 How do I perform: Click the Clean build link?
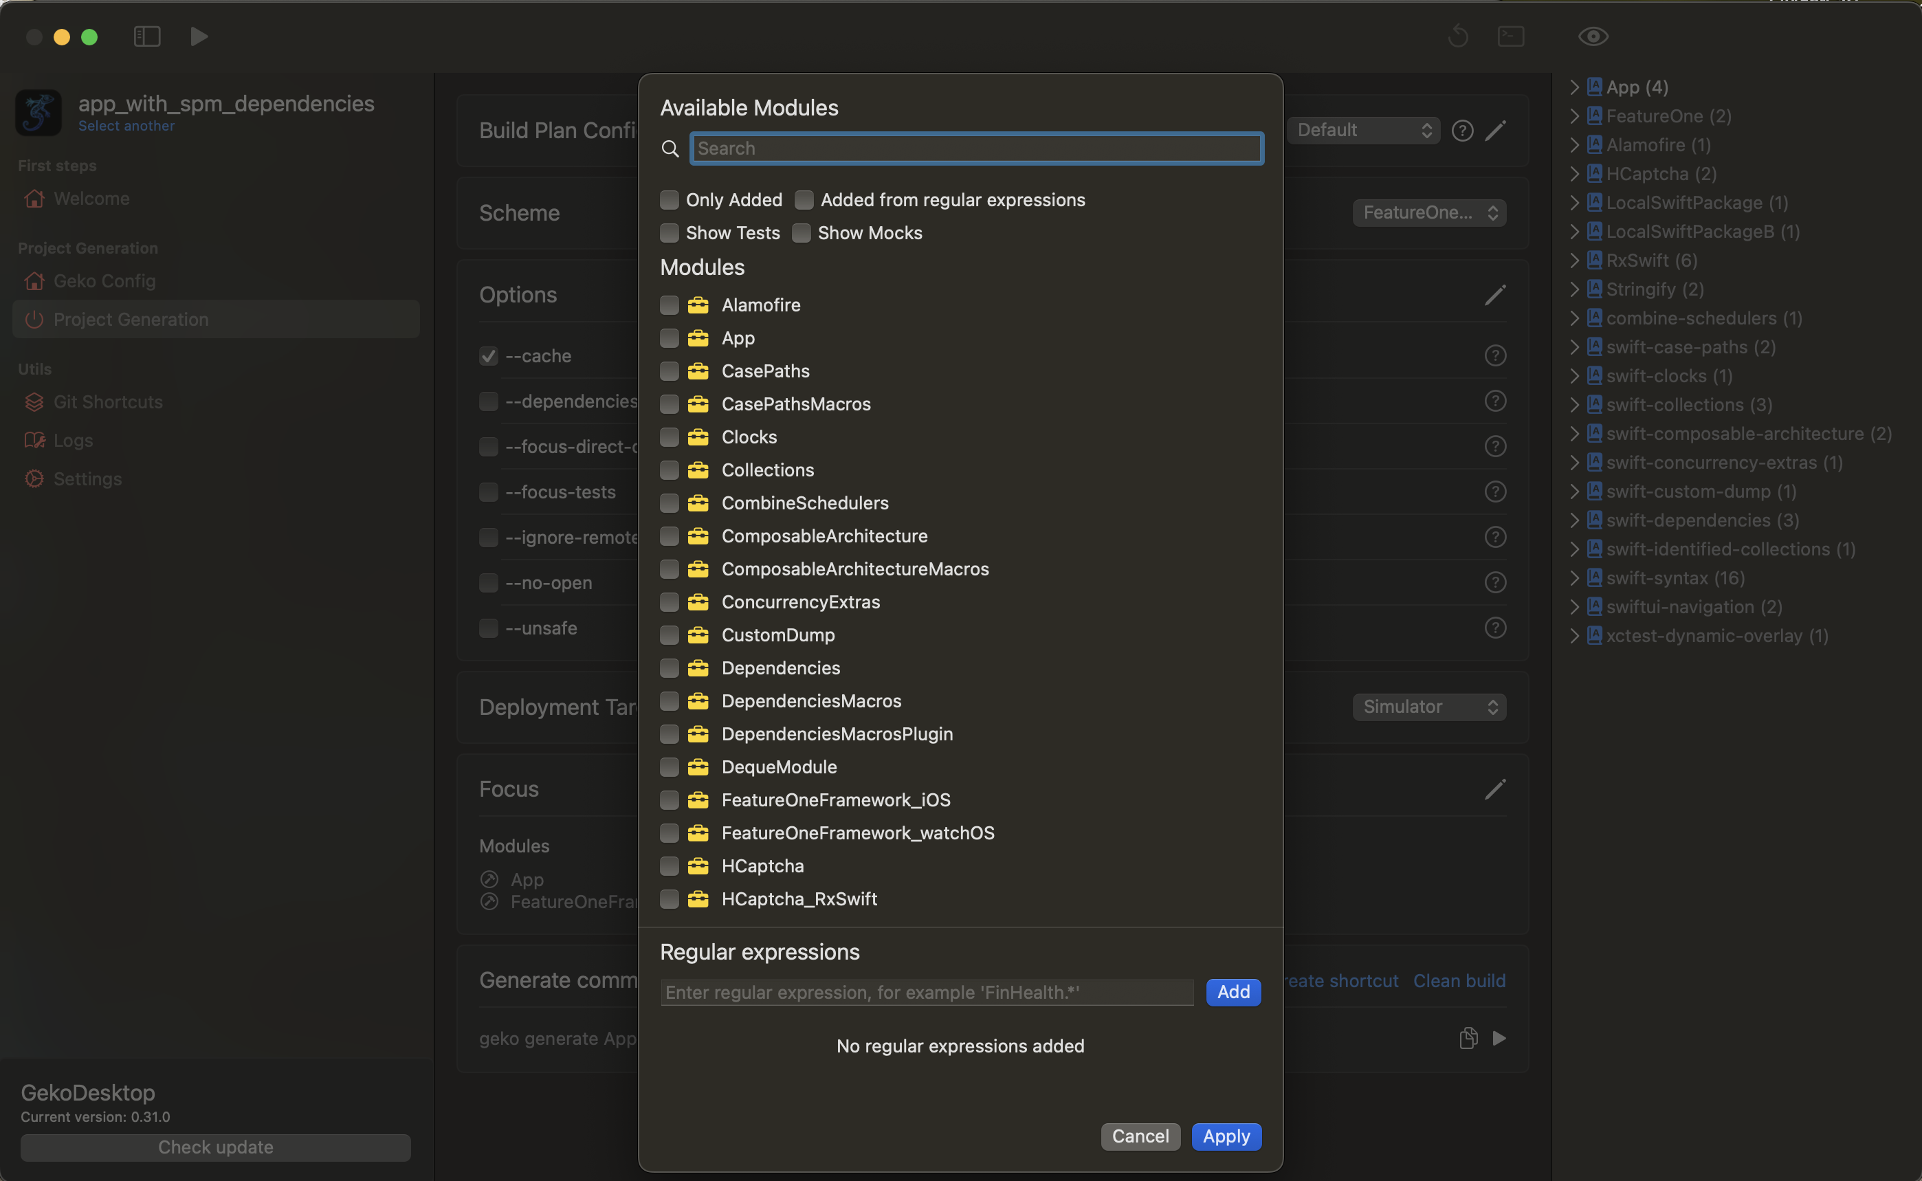(1458, 981)
